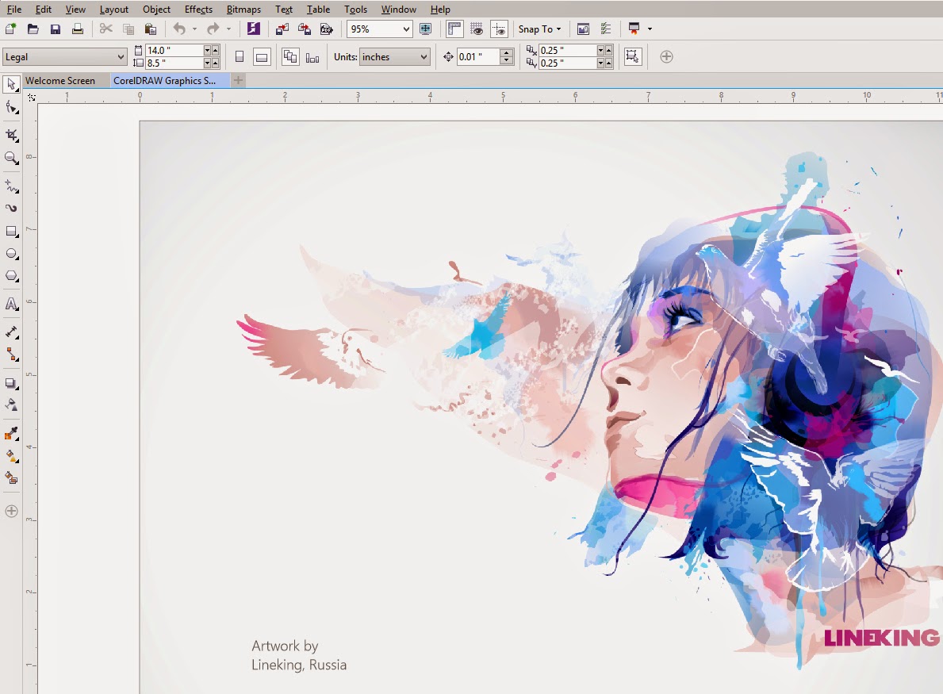
Task: Toggle the Show Rulers button
Action: click(x=454, y=29)
